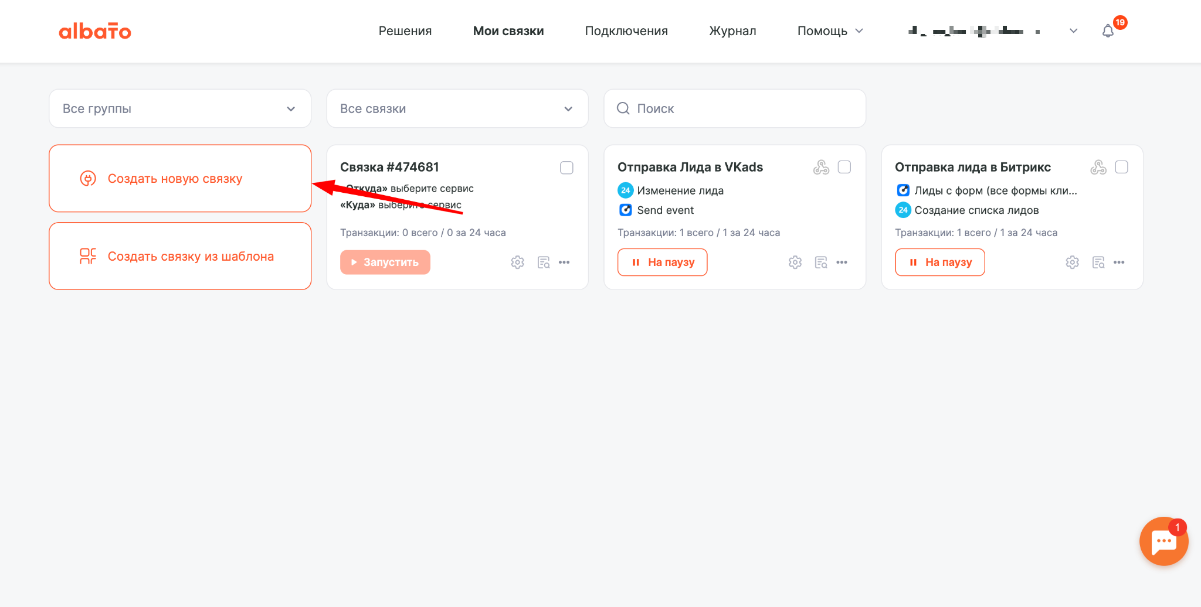The image size is (1201, 607).
Task: Go to Подключения in top navigation
Action: (x=626, y=31)
